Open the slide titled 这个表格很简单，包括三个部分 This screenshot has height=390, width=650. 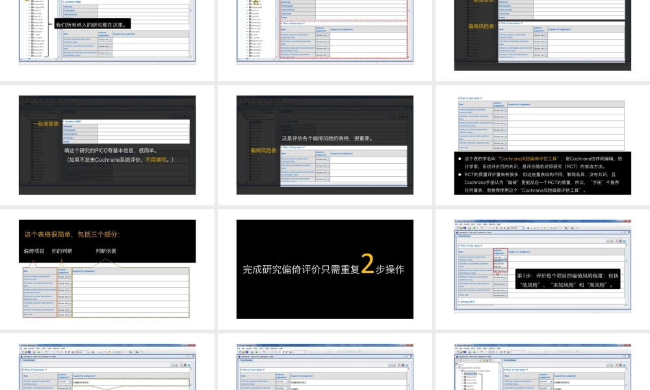pos(107,269)
